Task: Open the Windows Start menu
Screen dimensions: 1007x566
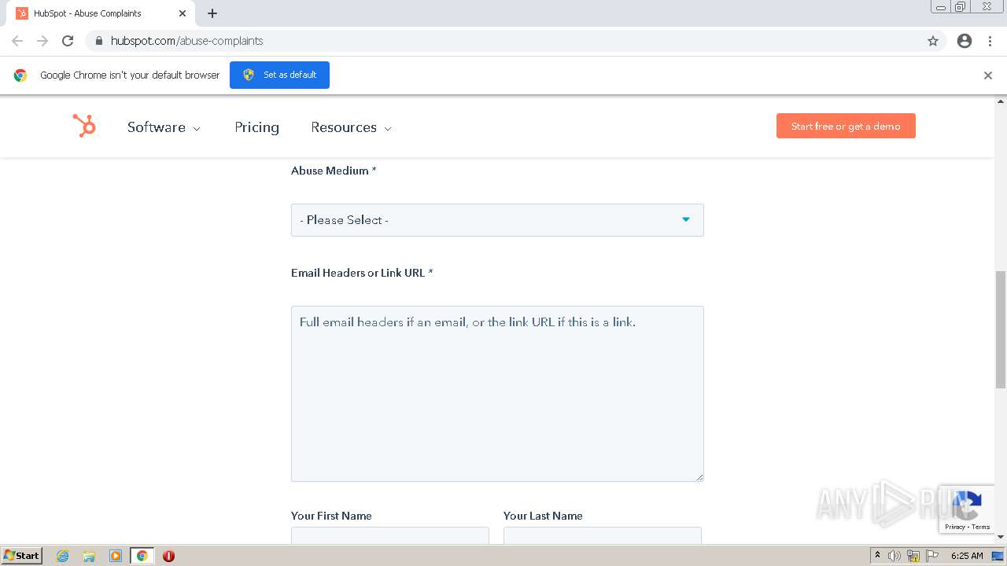Action: (22, 556)
